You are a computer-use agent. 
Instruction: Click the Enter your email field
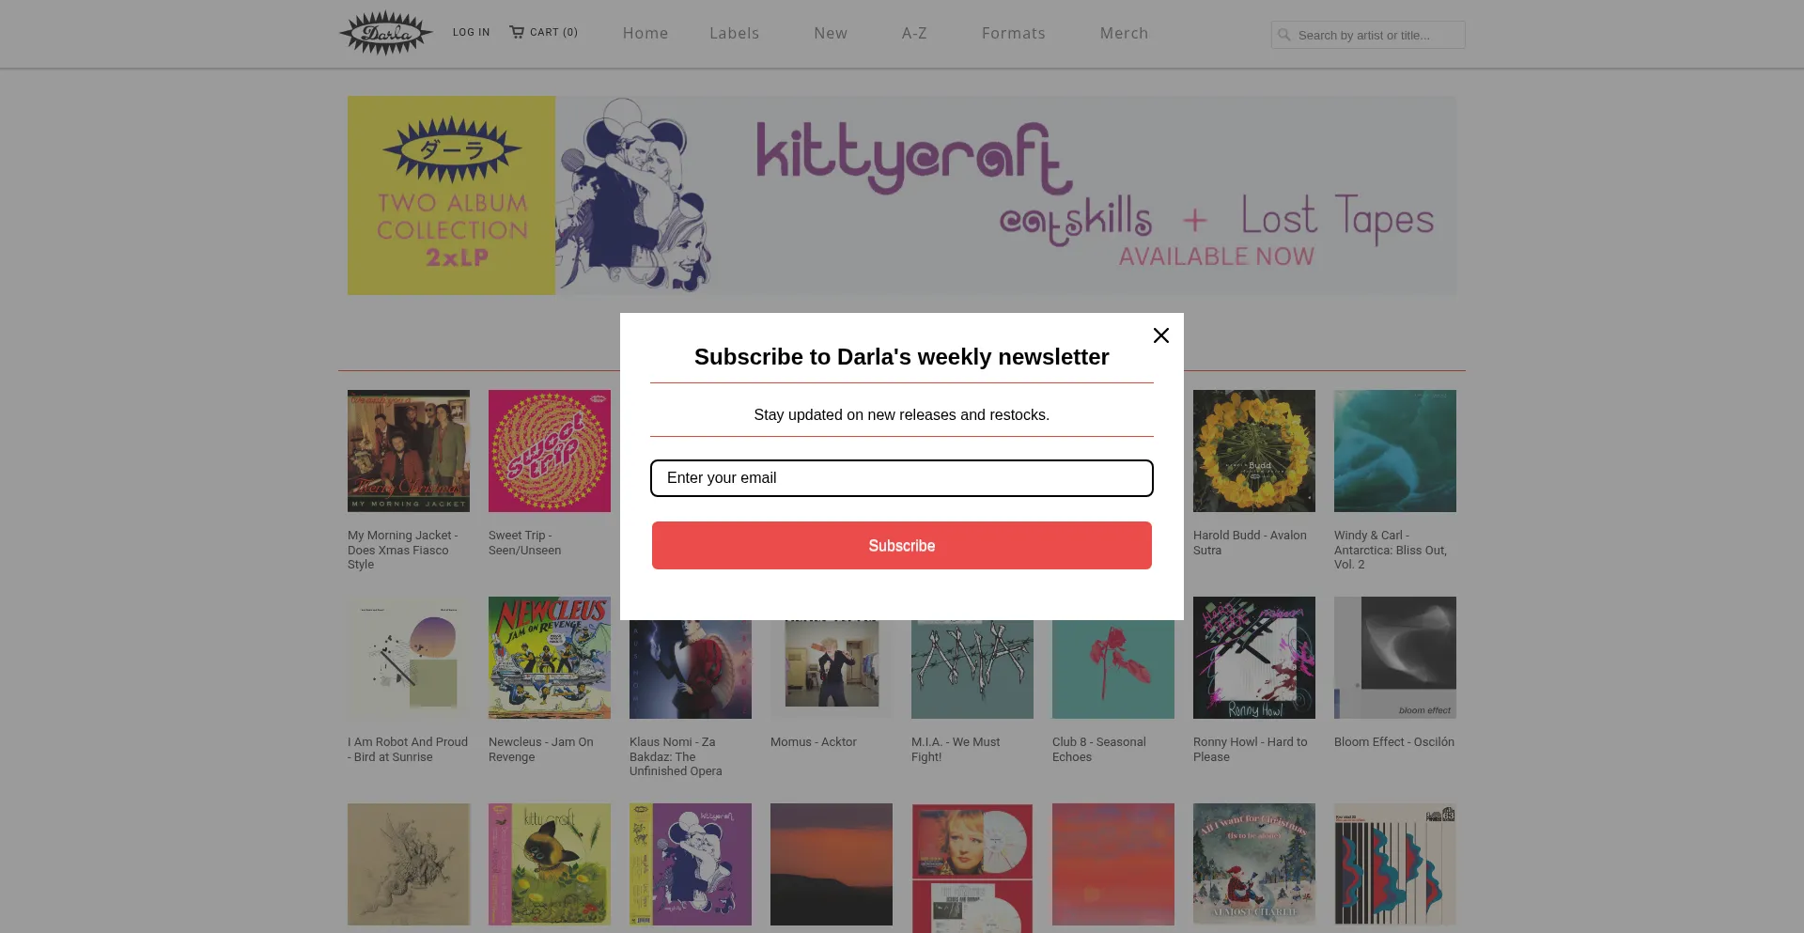(x=902, y=478)
